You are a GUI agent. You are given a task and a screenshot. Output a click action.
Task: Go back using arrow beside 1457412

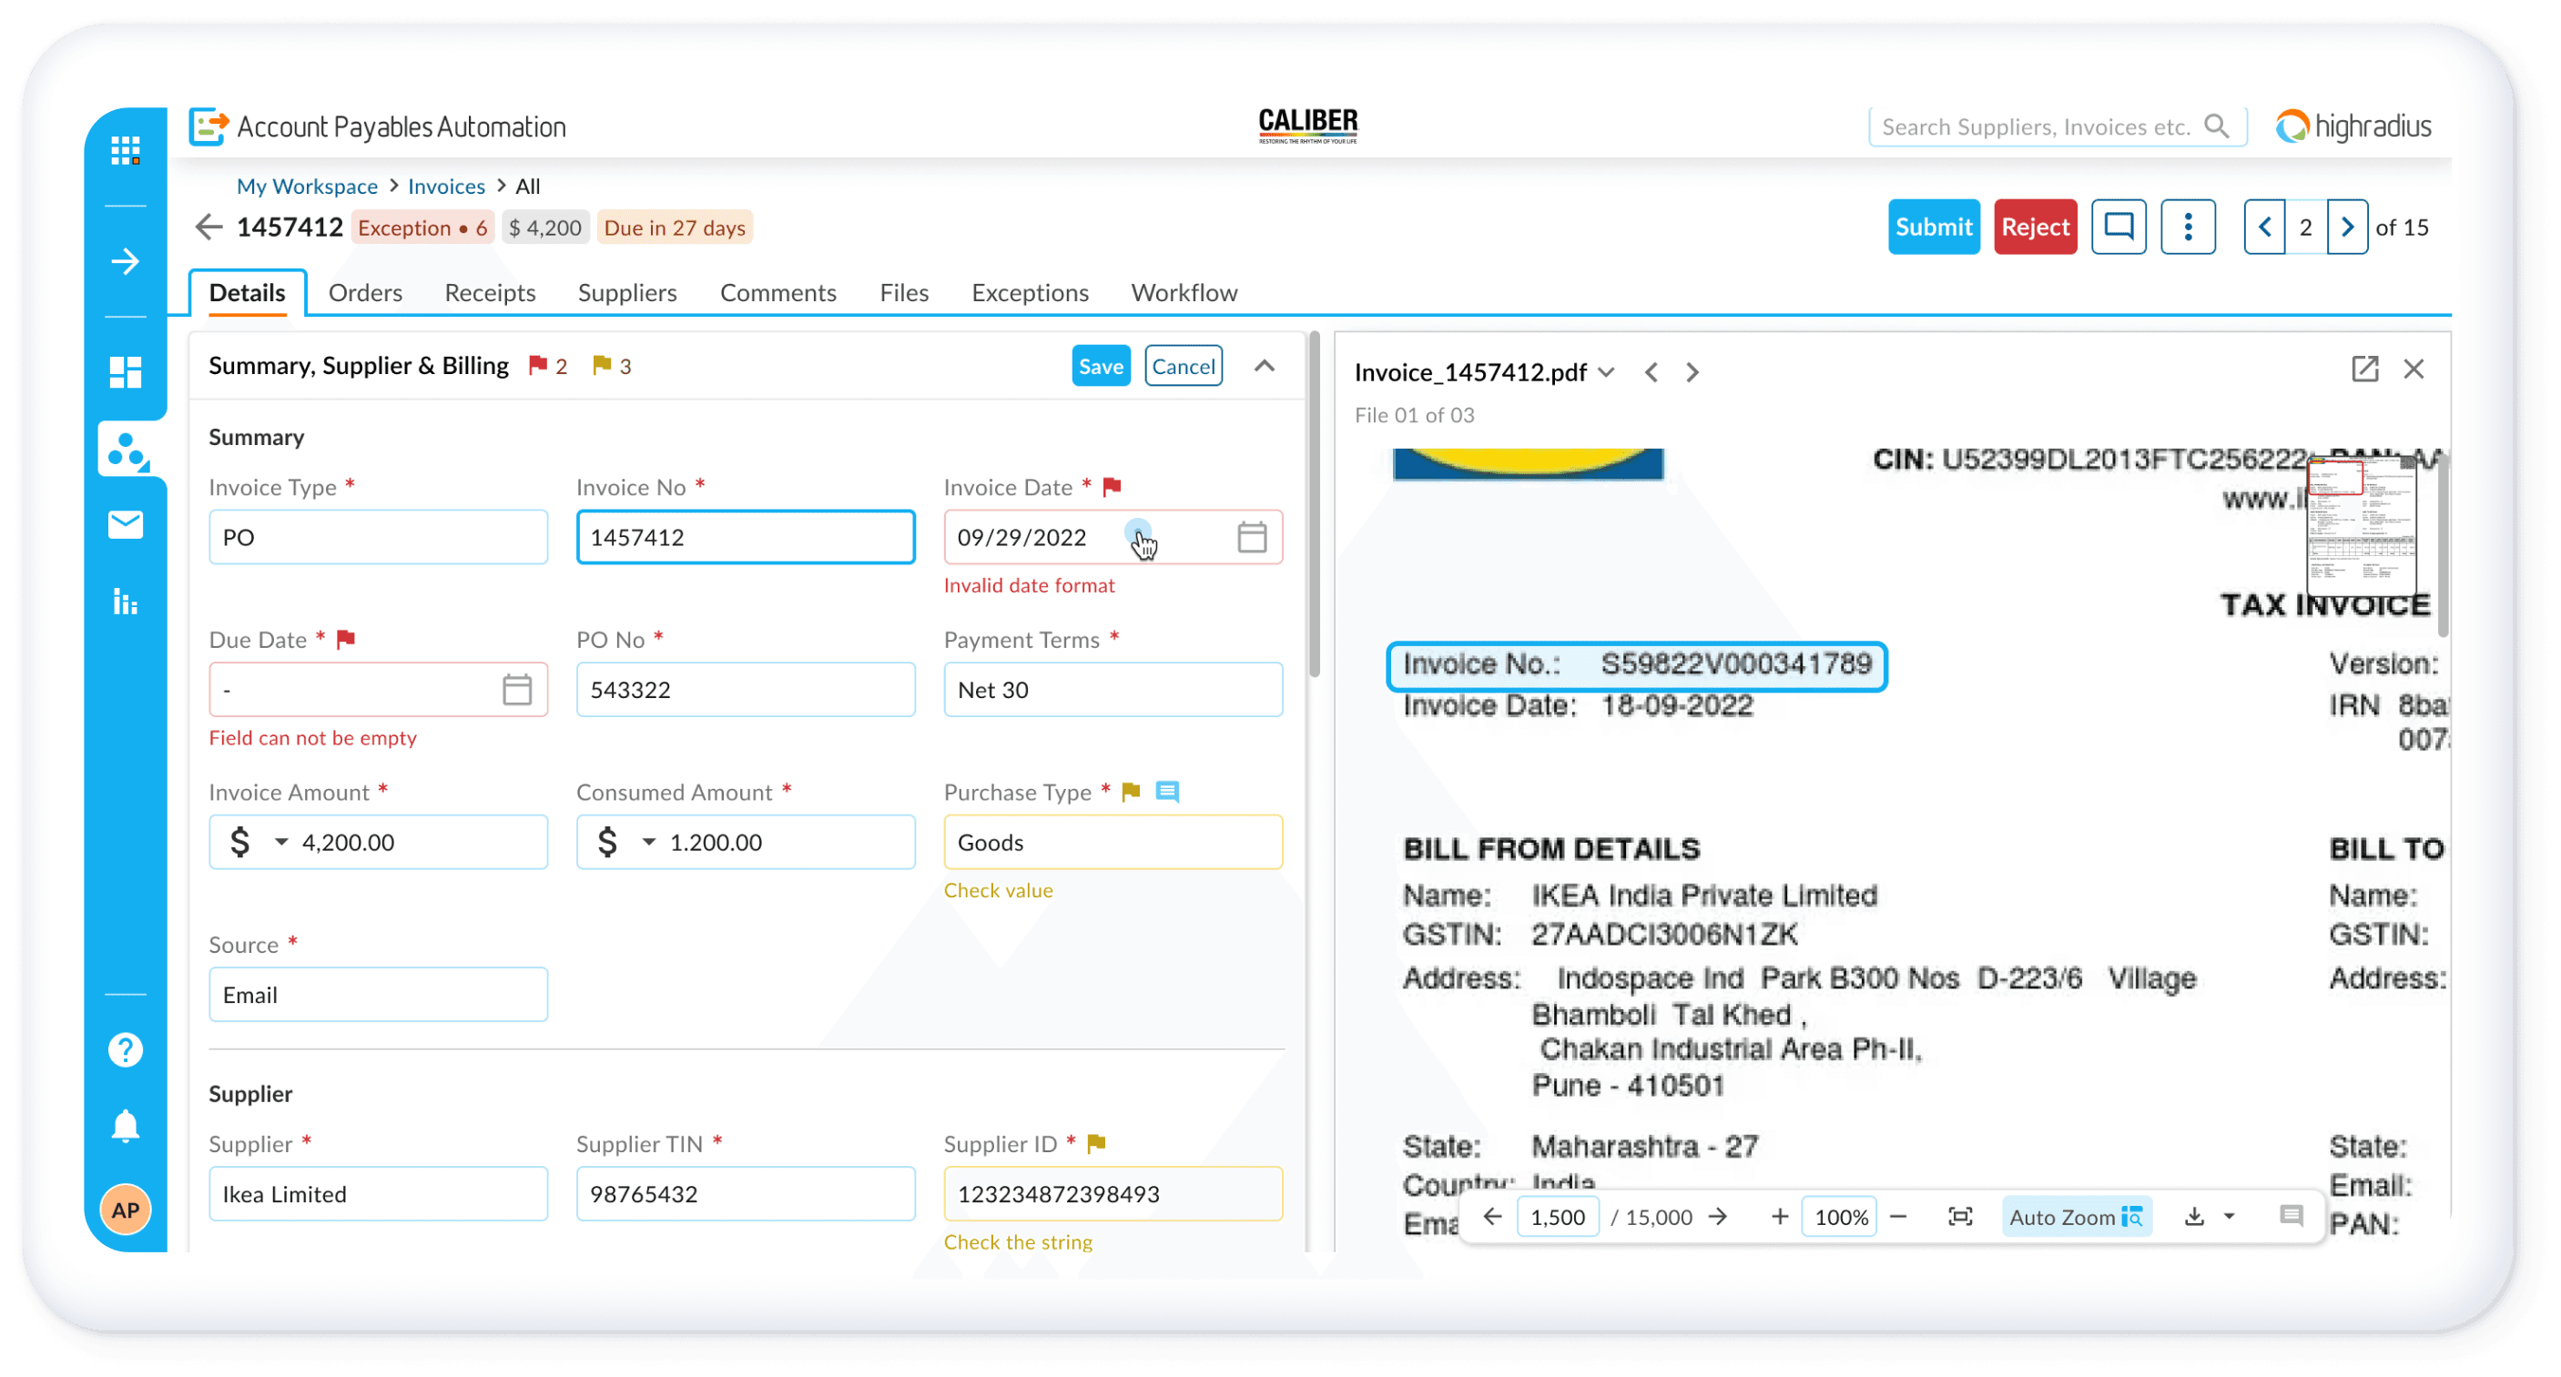(x=208, y=228)
